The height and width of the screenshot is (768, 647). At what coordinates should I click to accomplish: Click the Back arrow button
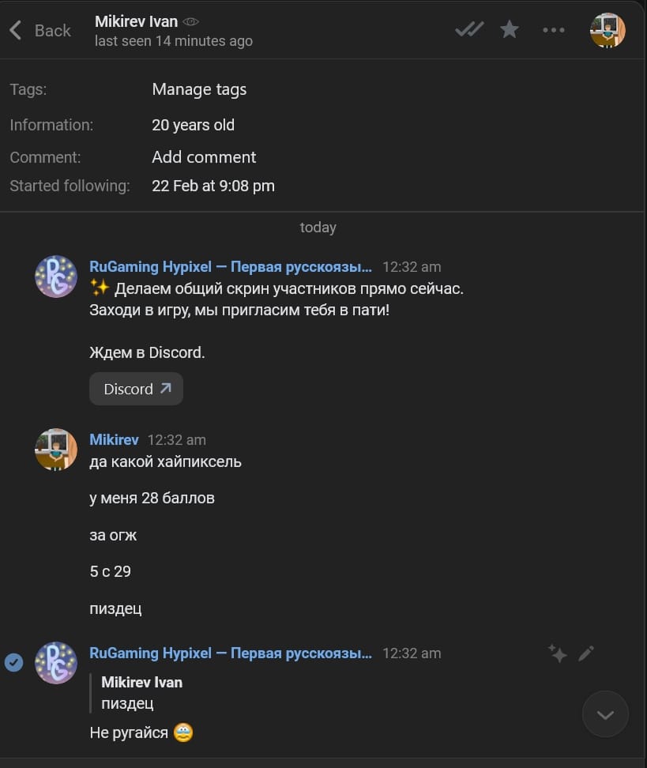tap(39, 31)
